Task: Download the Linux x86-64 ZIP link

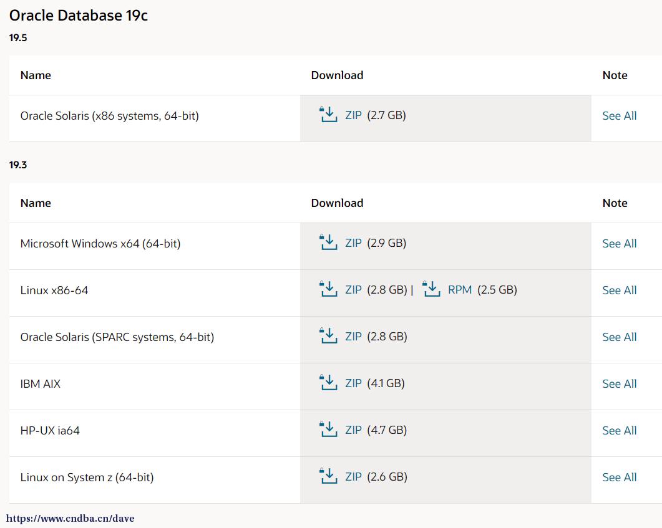Action: tap(353, 290)
